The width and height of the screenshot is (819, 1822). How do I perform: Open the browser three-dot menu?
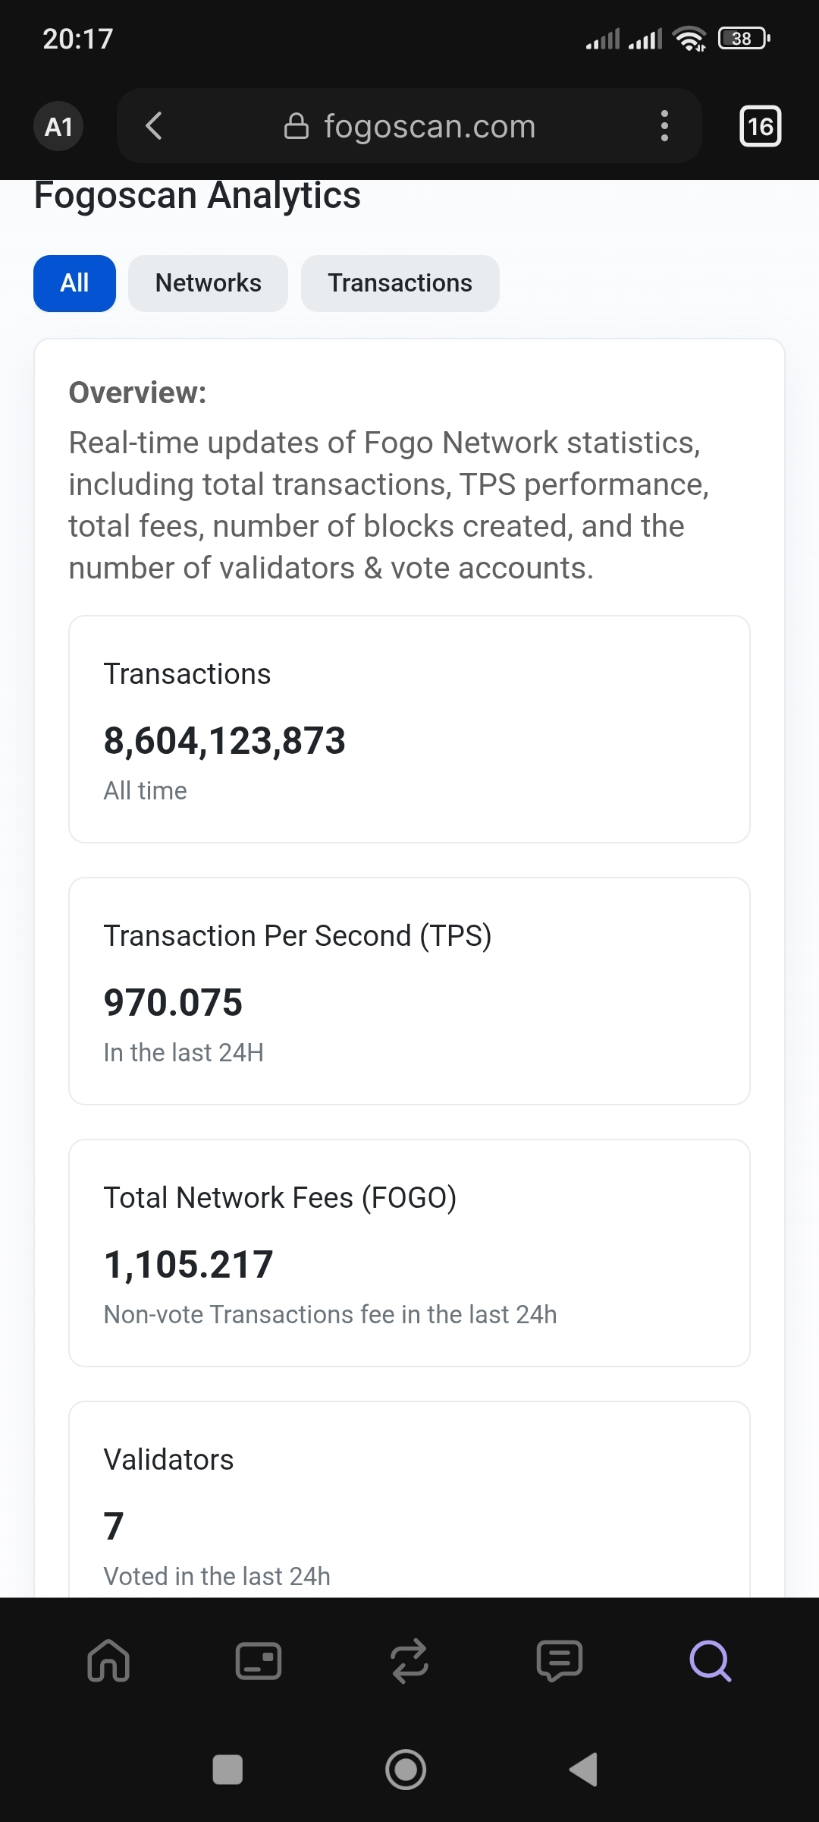click(664, 126)
